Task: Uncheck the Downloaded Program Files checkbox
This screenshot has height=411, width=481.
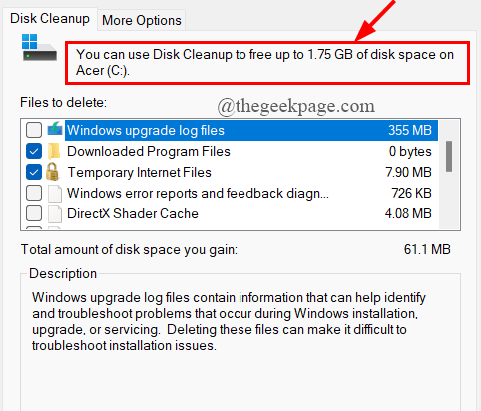Action: tap(34, 151)
